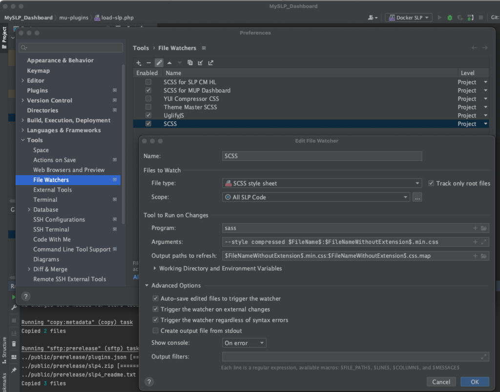This screenshot has width=500, height=392.
Task: Open the File type dropdown
Action: (322, 183)
